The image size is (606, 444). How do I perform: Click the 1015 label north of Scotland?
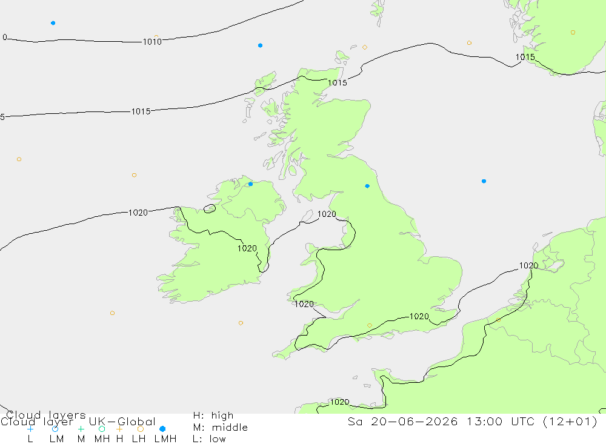[338, 83]
